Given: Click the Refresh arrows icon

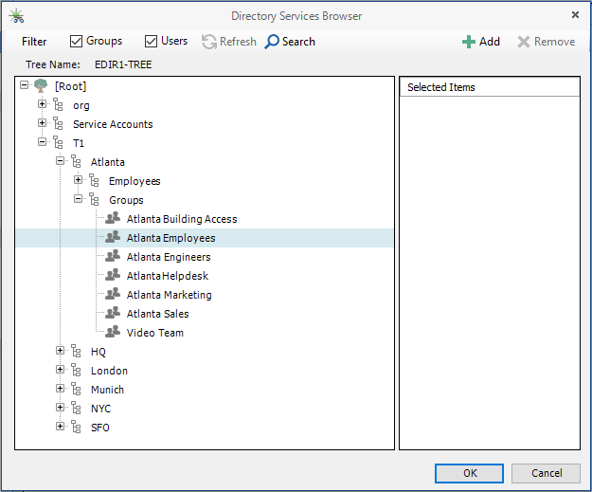Looking at the screenshot, I should [x=209, y=42].
